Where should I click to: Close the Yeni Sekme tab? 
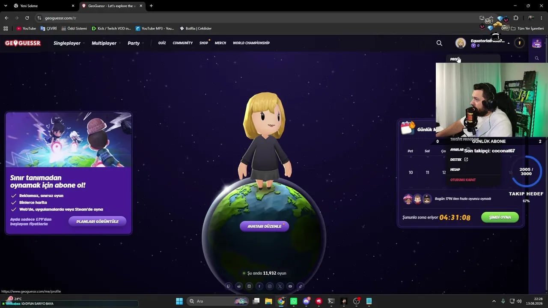(73, 6)
